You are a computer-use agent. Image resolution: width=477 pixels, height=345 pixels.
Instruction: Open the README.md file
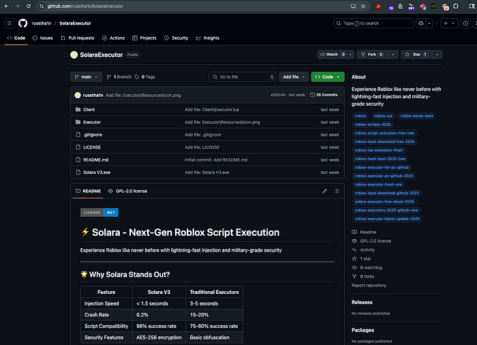(x=95, y=160)
